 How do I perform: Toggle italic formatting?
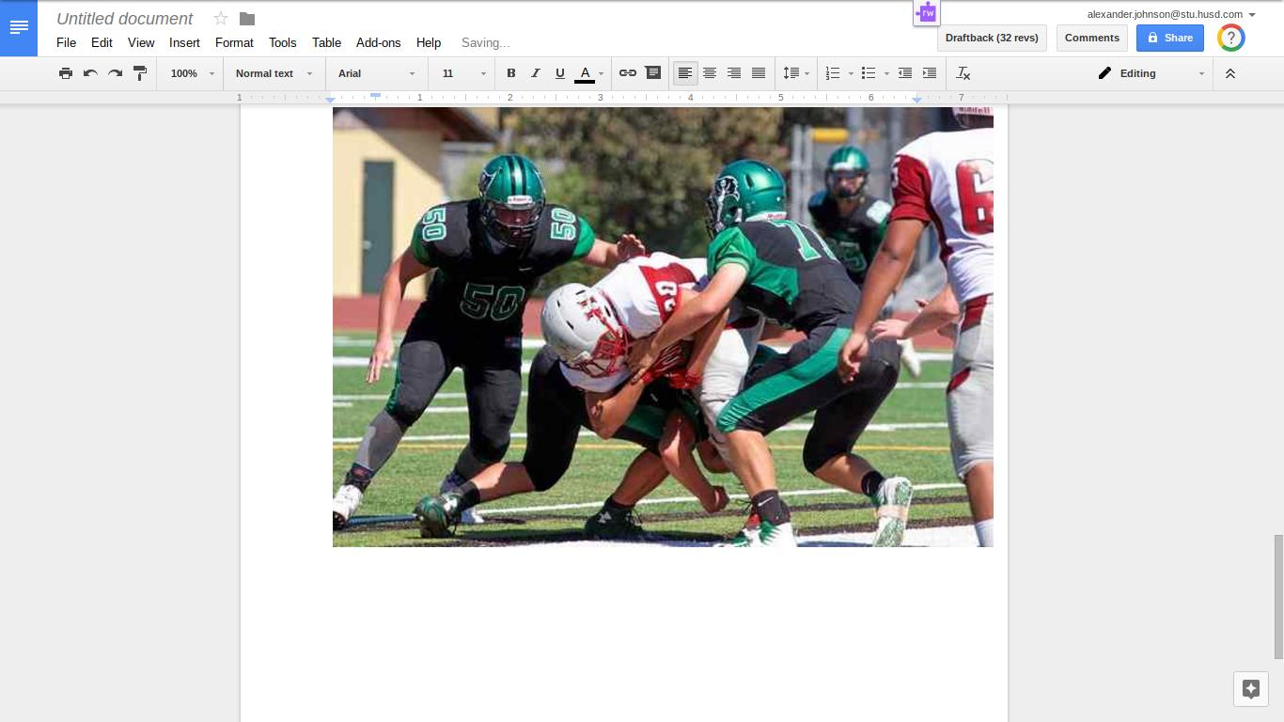point(536,73)
